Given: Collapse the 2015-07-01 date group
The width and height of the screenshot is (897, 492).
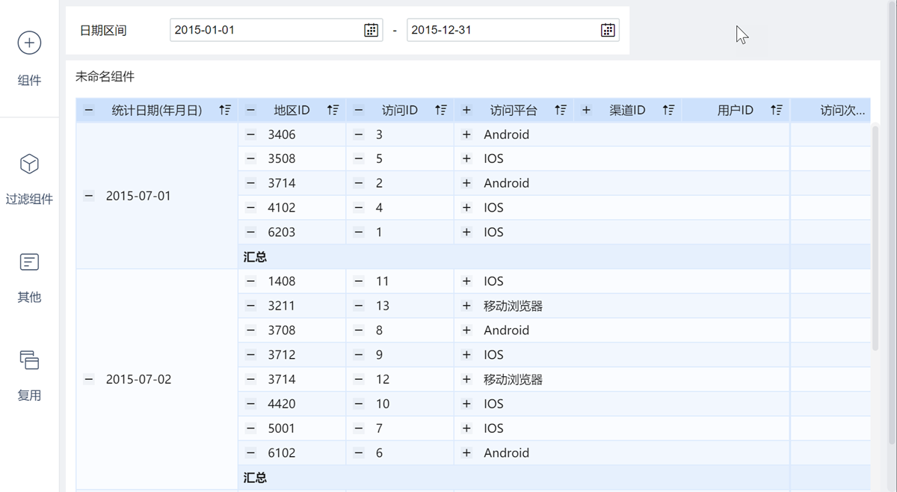Looking at the screenshot, I should pyautogui.click(x=89, y=196).
